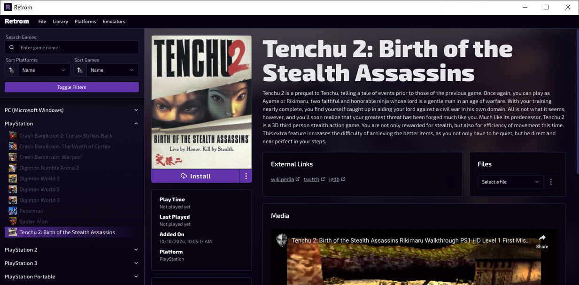Click the Toggle Filters button
579x285 pixels.
(72, 87)
